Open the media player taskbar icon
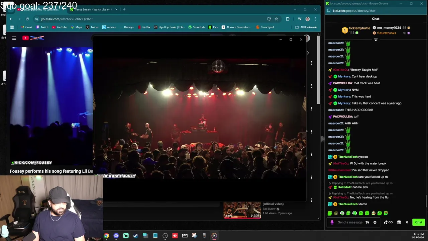This screenshot has width=428, height=241. click(x=214, y=236)
